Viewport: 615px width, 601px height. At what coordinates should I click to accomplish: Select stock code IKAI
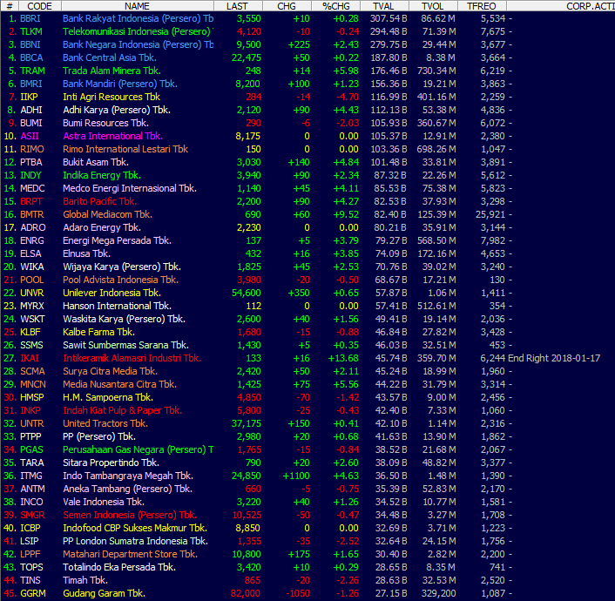click(30, 358)
